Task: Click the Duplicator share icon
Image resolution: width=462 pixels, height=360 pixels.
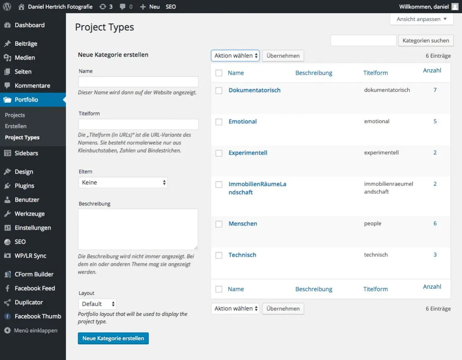Action: 8,302
